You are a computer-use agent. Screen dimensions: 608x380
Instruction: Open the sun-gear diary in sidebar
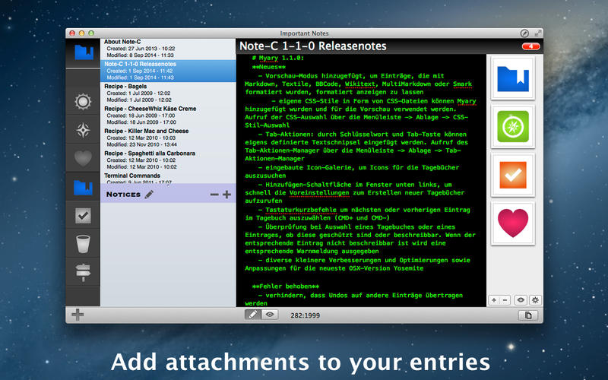pos(83,102)
